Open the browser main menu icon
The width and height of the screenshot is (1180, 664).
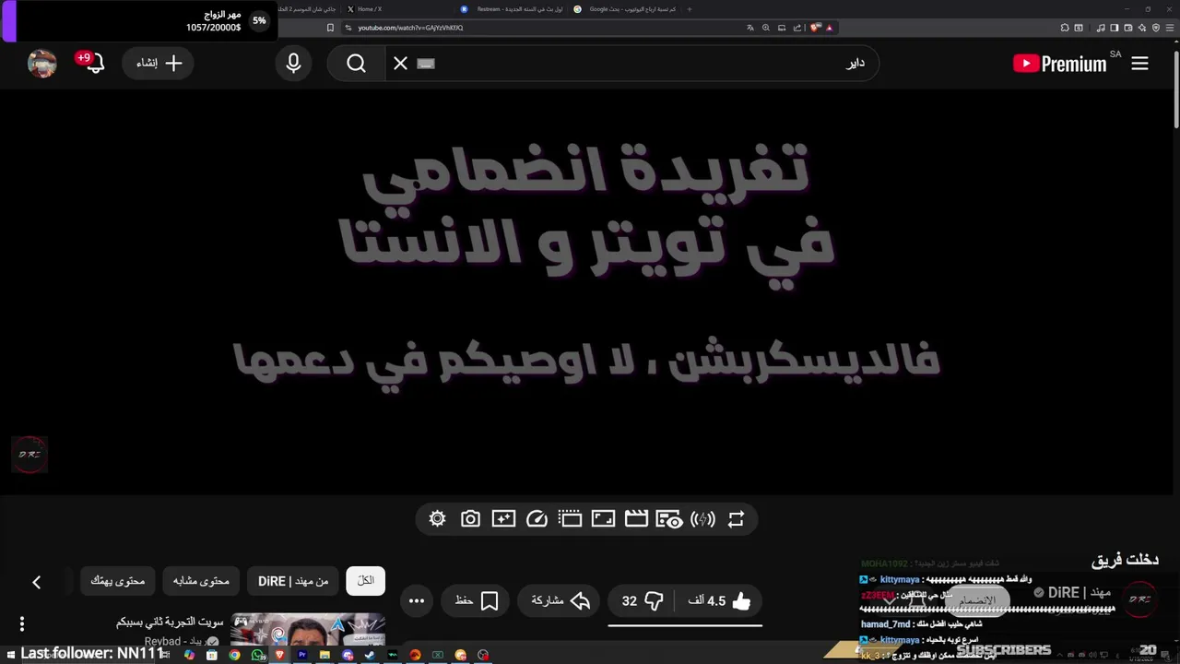click(1170, 28)
